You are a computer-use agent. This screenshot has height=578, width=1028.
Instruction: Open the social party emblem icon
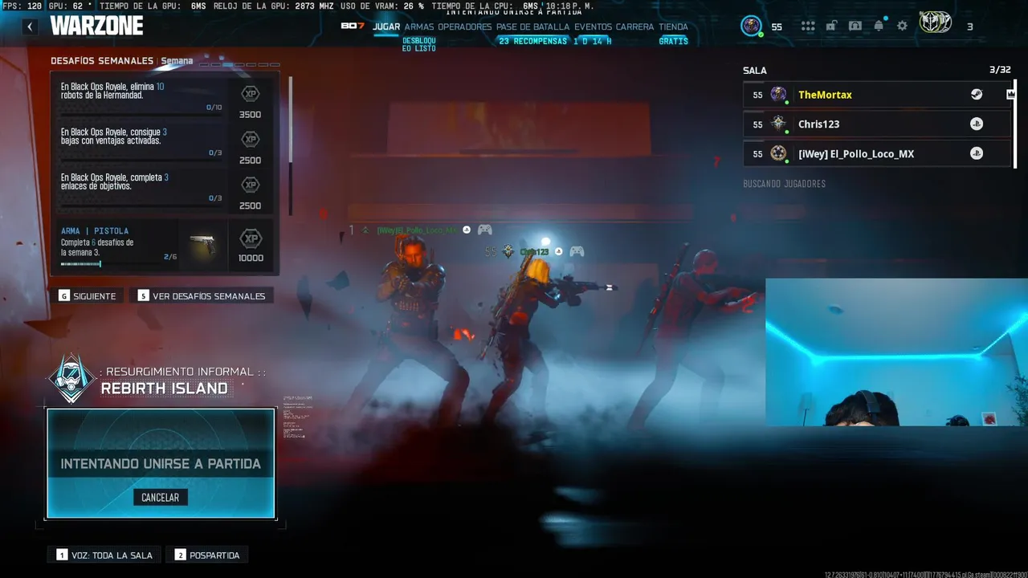(x=935, y=22)
